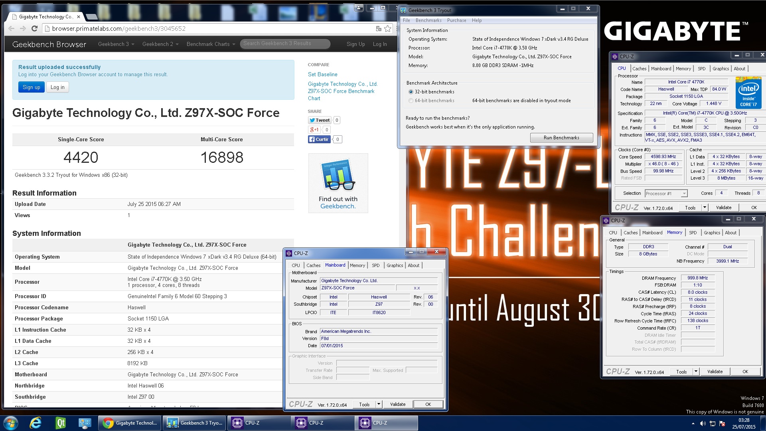
Task: Click OK in Memory CPU-Z window
Action: point(745,372)
